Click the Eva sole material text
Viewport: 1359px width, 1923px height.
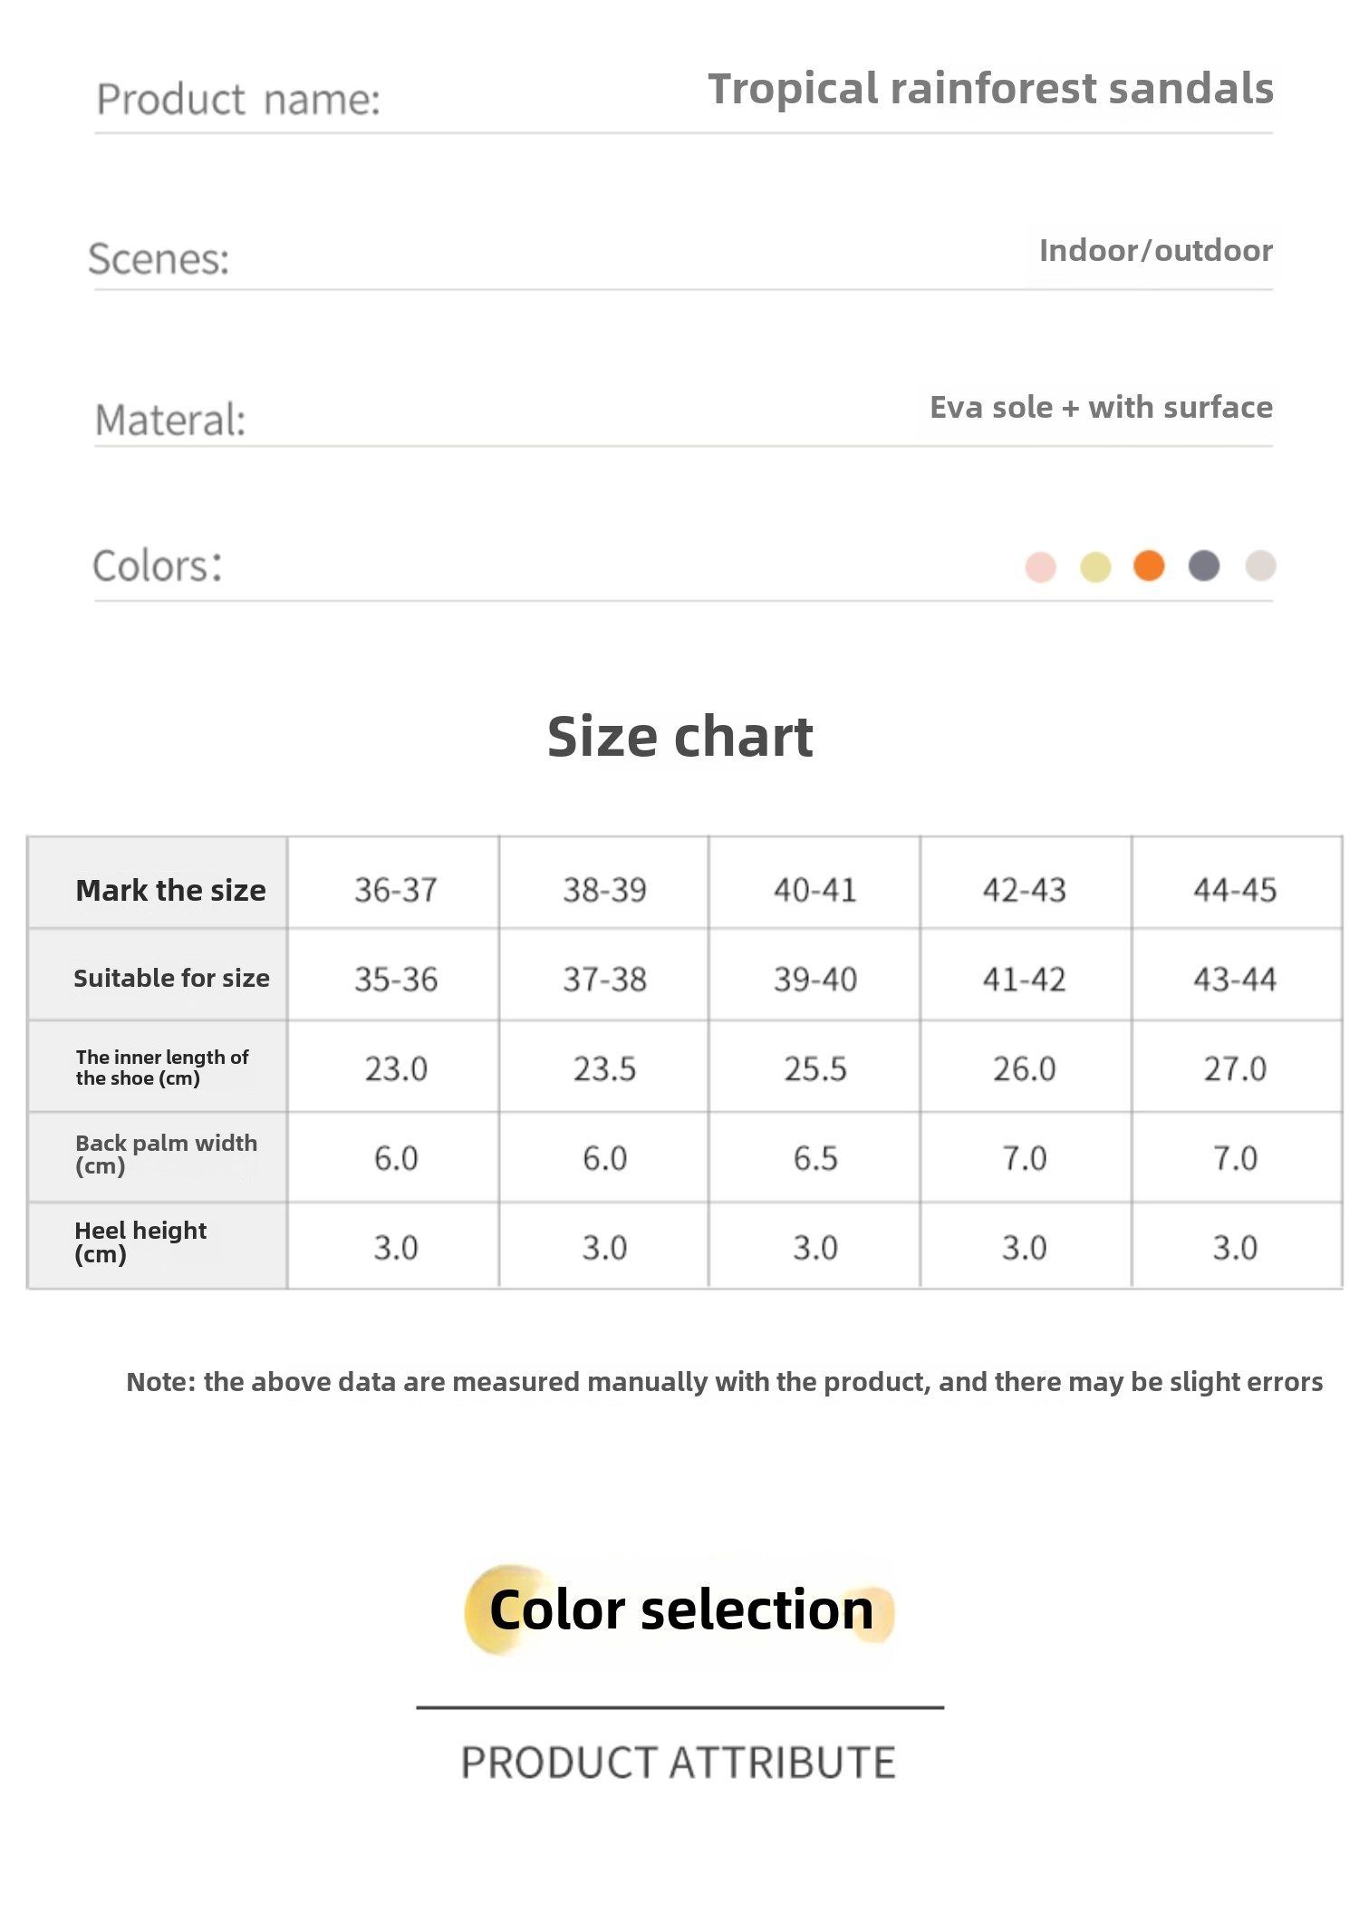(1101, 408)
